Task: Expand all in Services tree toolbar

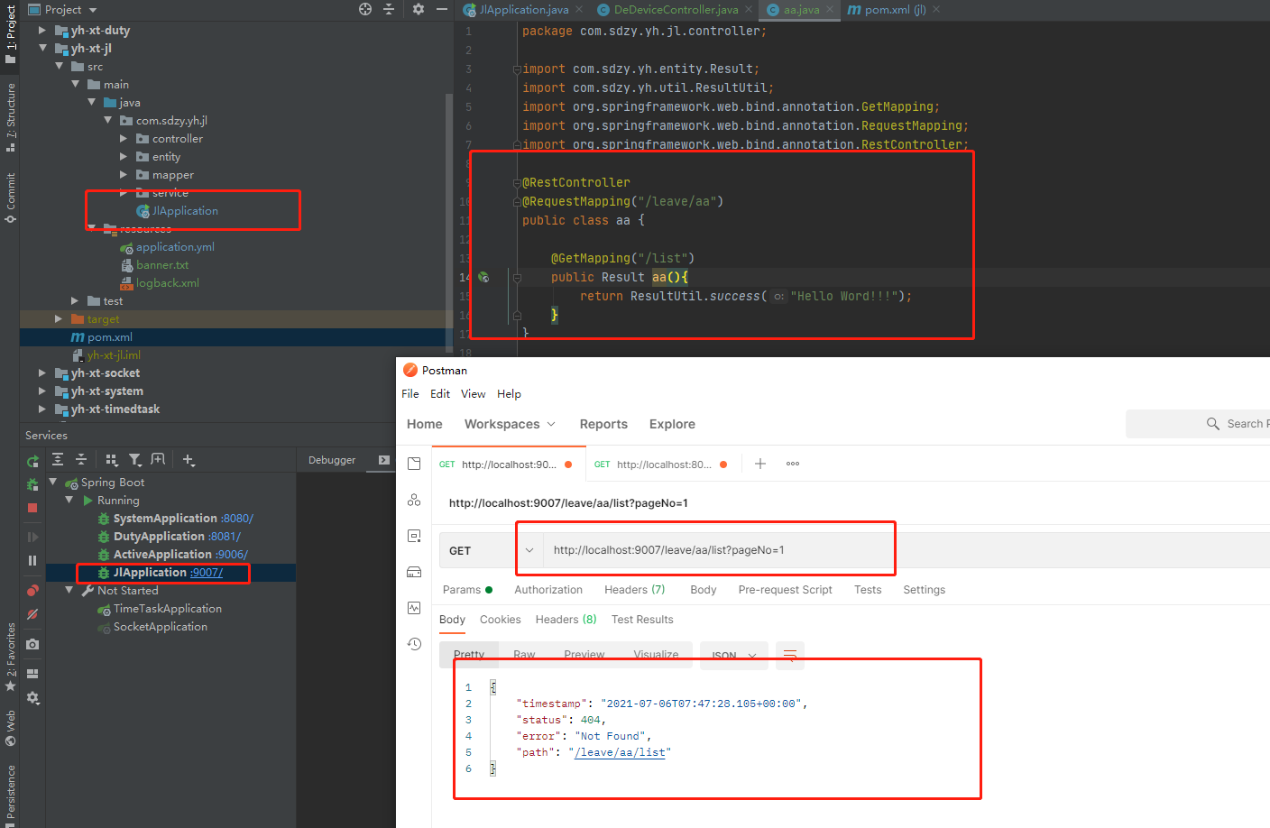Action: pyautogui.click(x=58, y=459)
